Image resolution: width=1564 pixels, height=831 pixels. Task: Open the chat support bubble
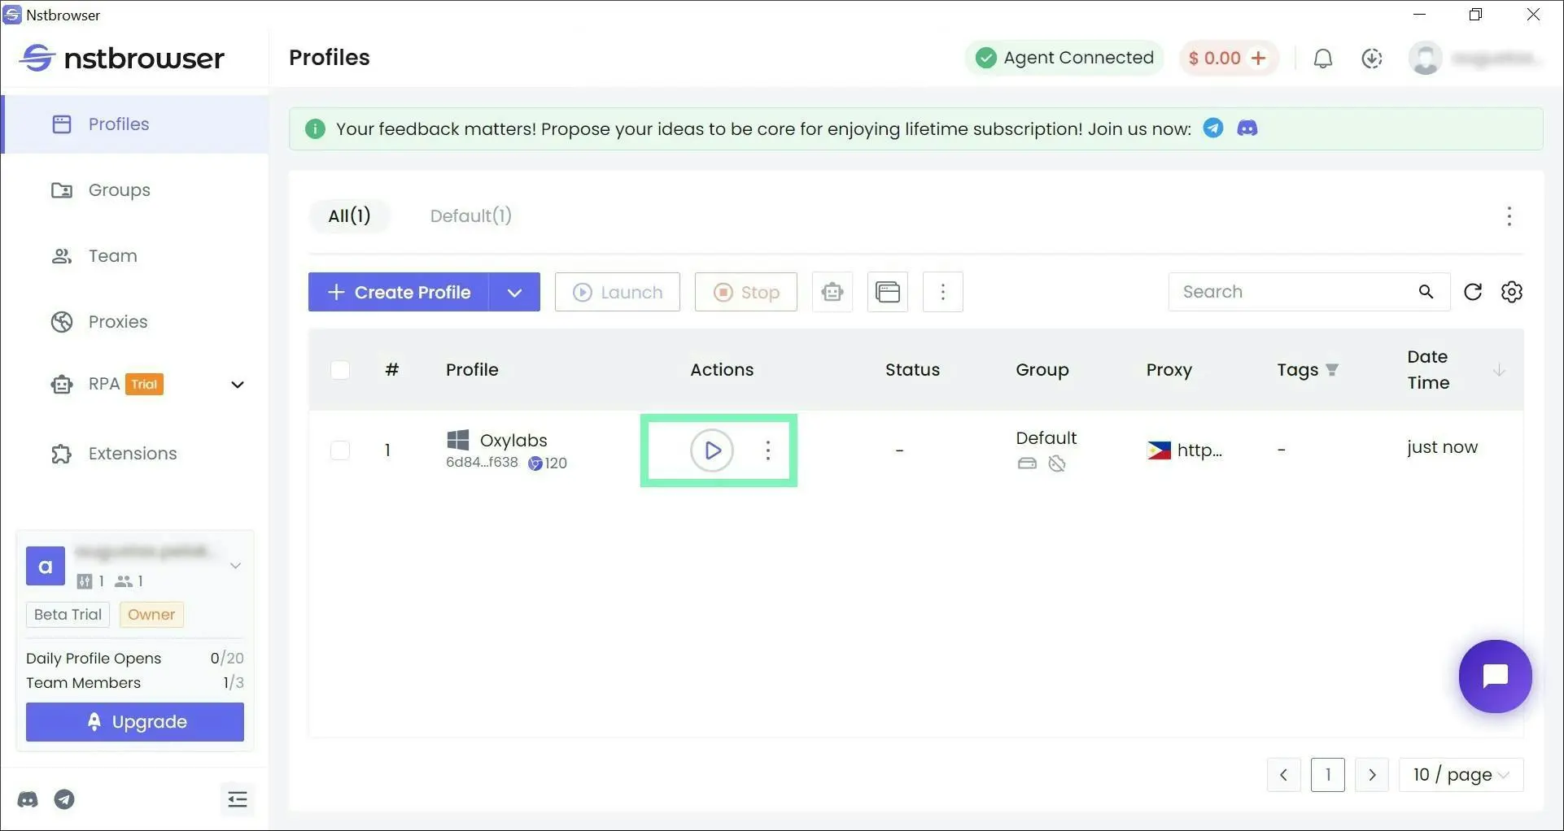[x=1495, y=677]
